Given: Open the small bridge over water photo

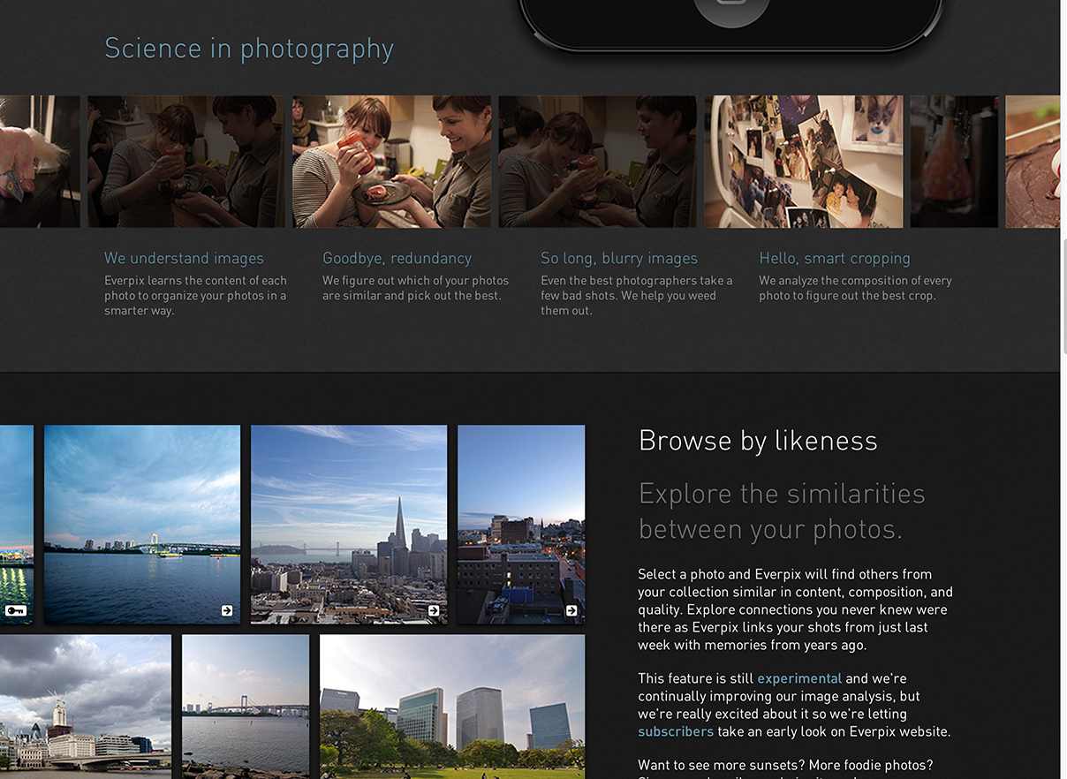Looking at the screenshot, I should 246,705.
